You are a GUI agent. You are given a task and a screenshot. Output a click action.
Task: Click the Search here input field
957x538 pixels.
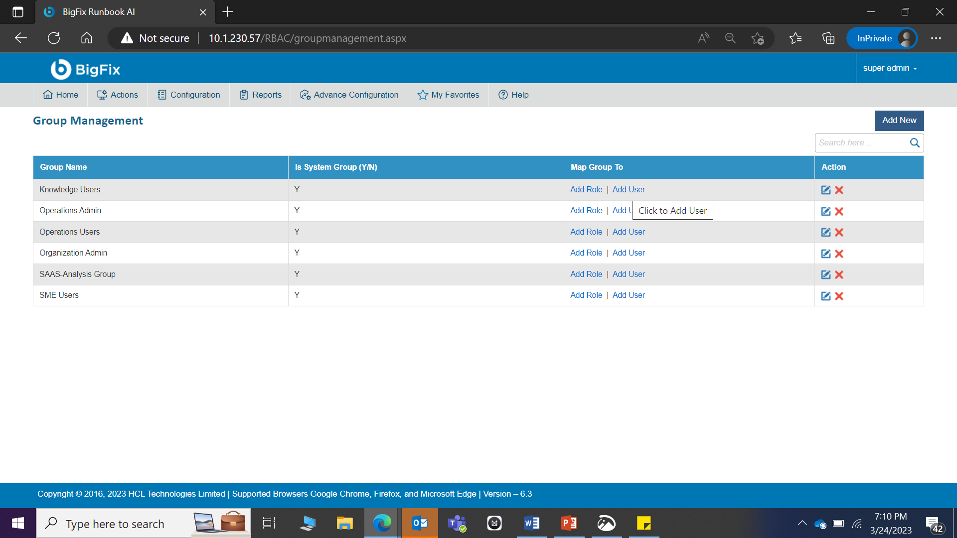[861, 143]
